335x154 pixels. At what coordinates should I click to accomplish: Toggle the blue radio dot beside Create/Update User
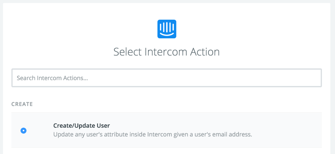click(x=23, y=131)
